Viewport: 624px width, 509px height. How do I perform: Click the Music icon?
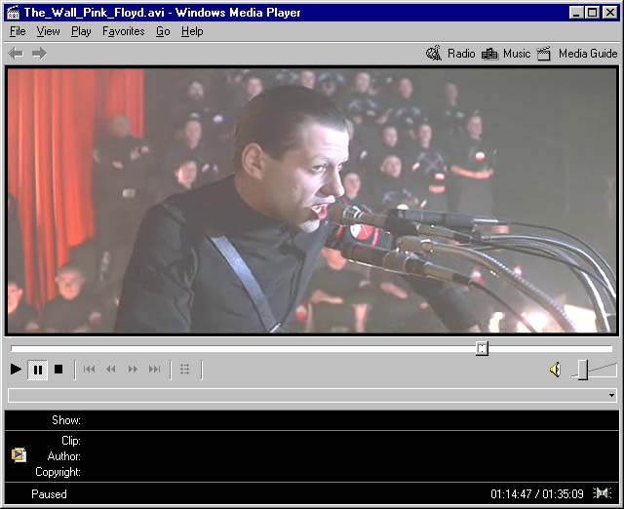(489, 54)
